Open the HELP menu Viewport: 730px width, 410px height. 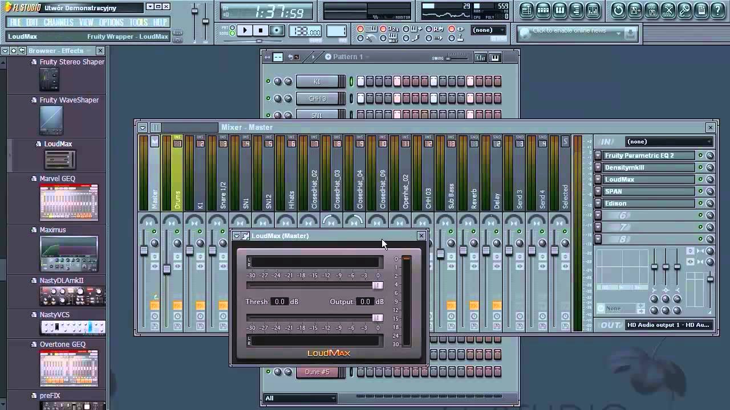point(160,22)
